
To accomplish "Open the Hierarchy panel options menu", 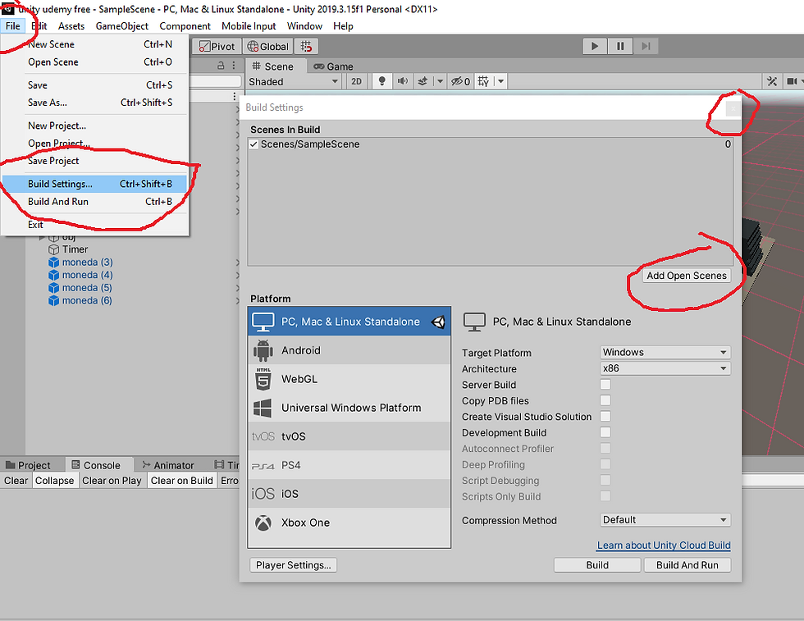I will 234,66.
